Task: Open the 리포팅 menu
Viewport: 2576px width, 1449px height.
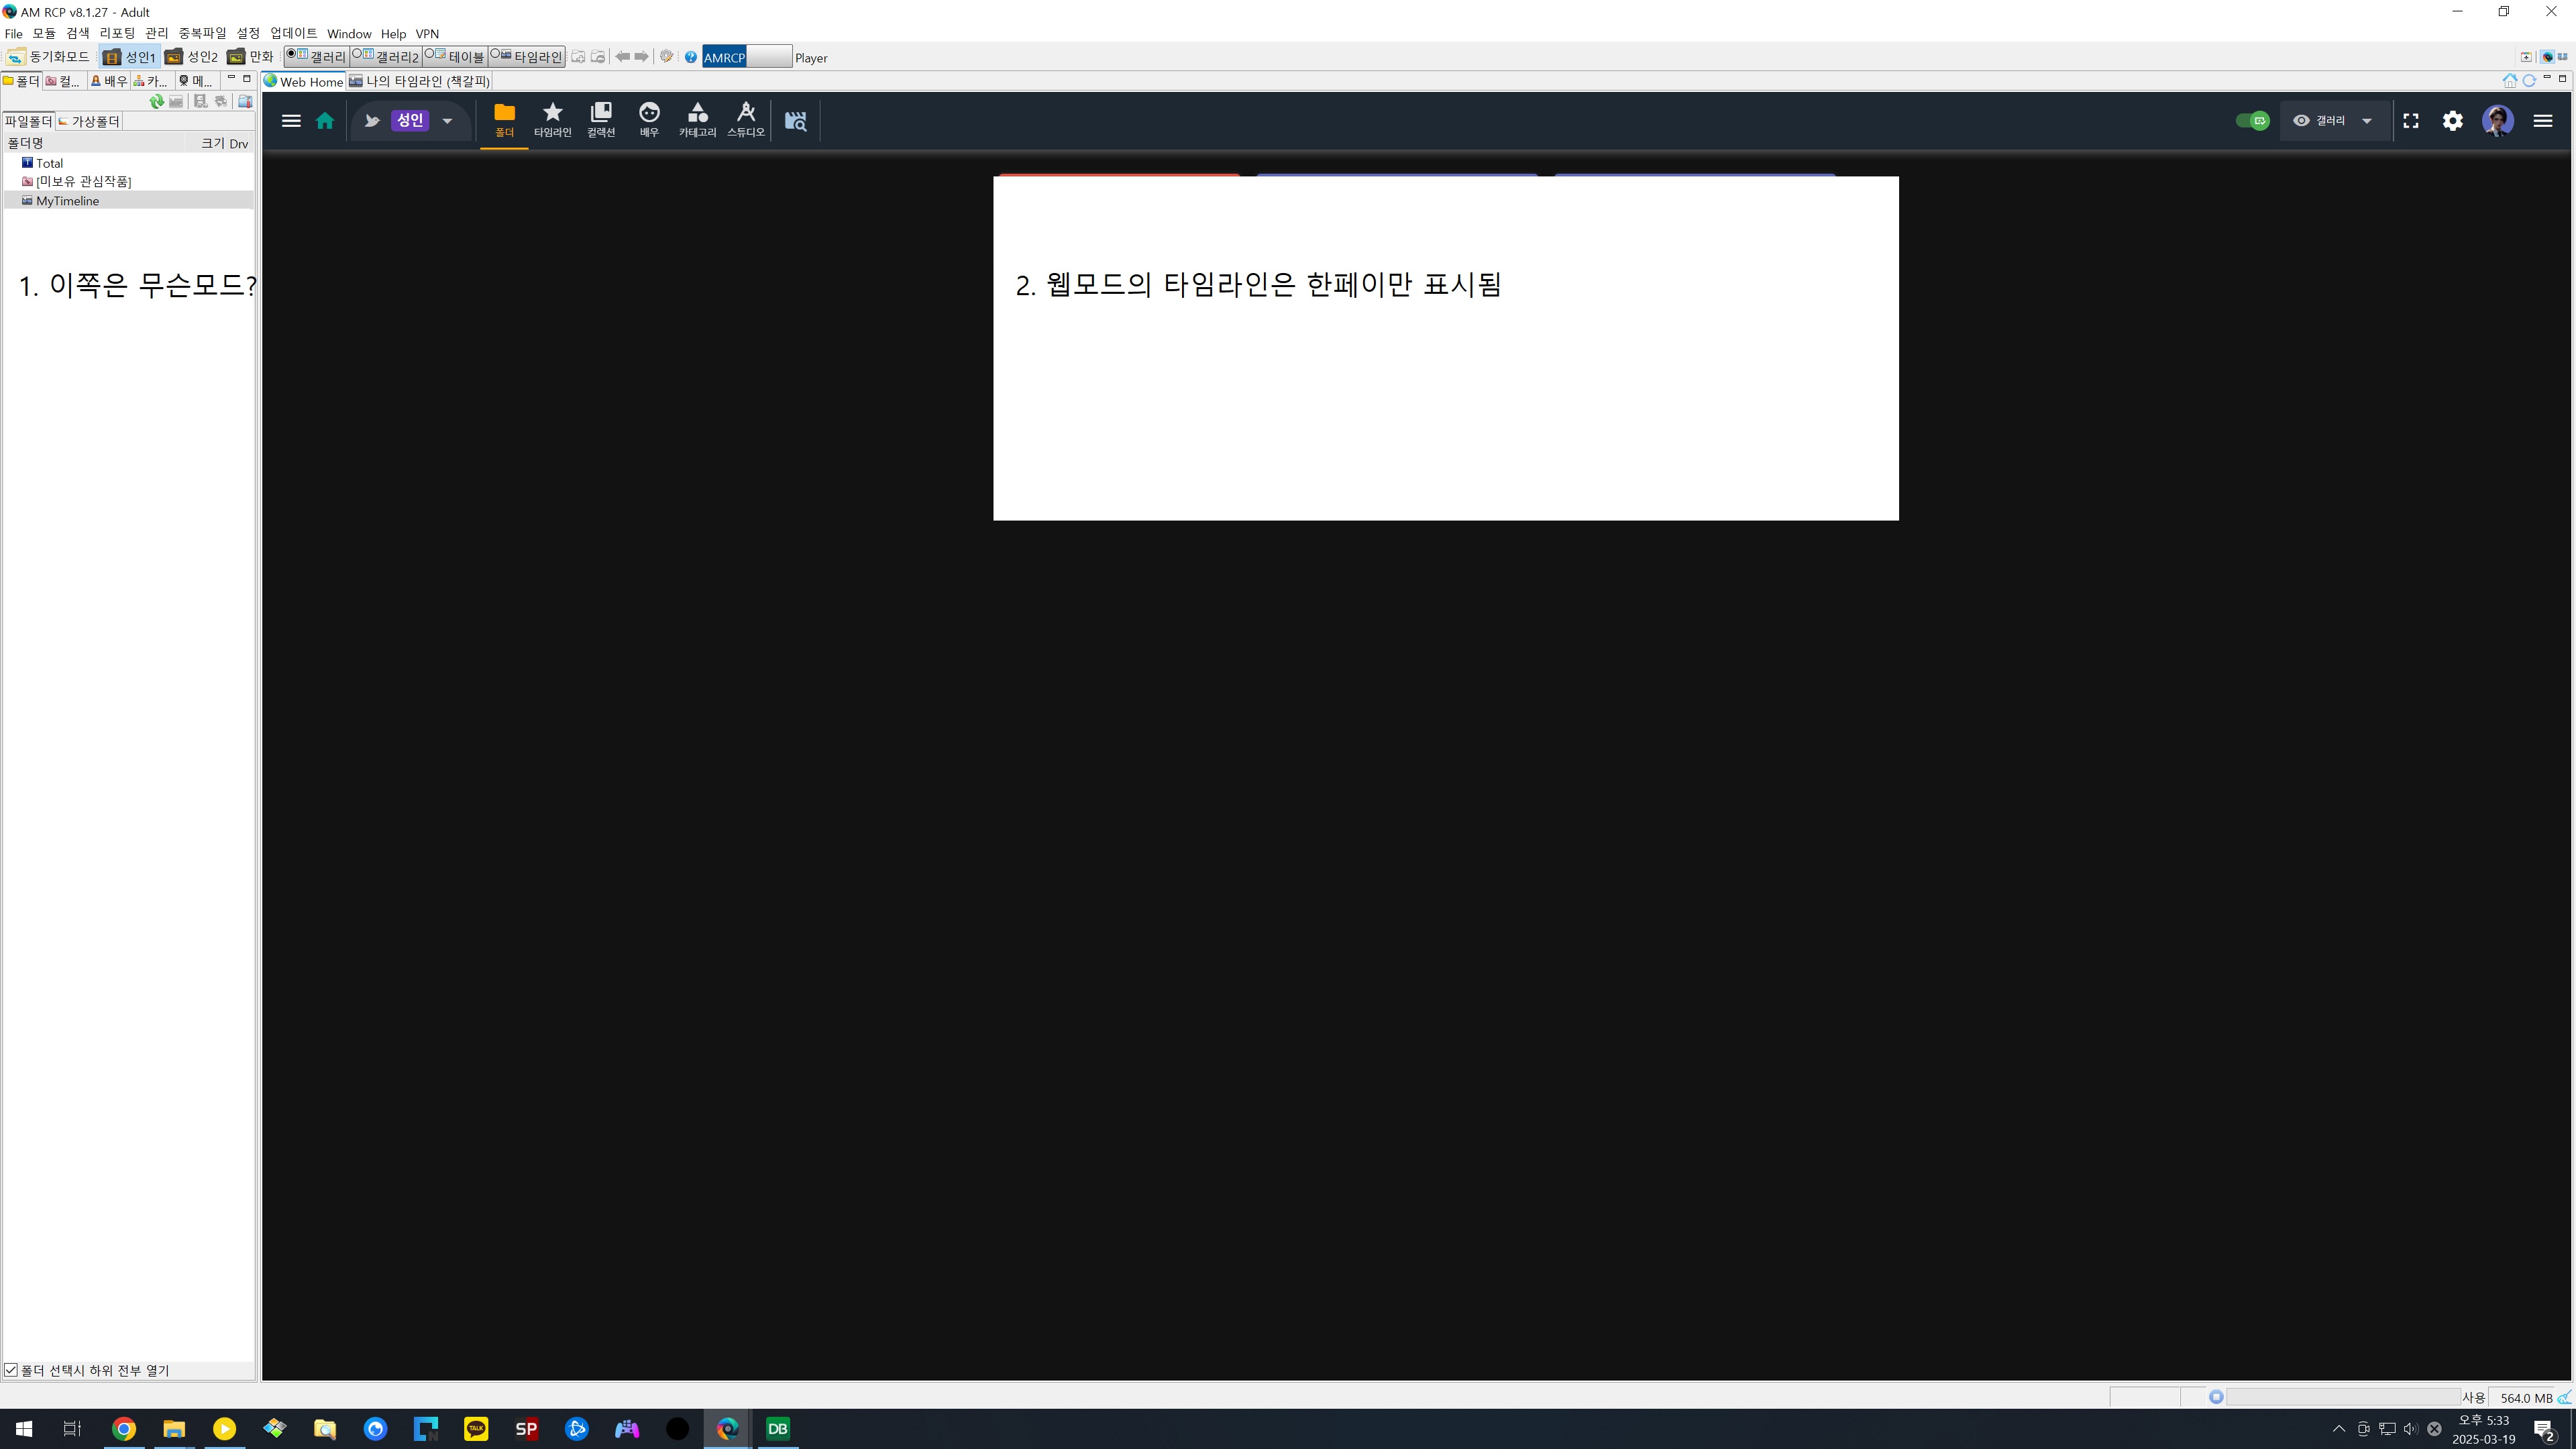Action: coord(117,33)
